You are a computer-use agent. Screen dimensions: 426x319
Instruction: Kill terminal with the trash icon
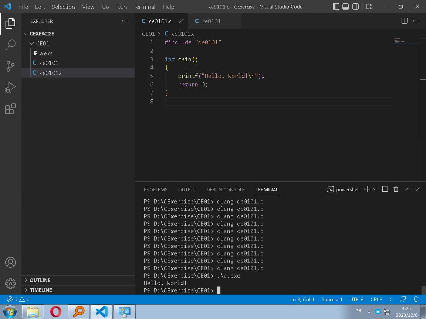coord(396,189)
